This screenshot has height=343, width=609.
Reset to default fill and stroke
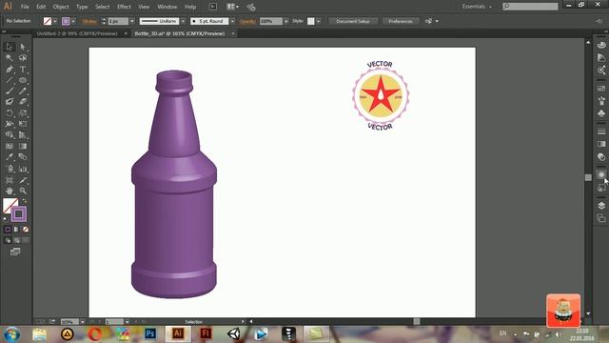(x=6, y=219)
